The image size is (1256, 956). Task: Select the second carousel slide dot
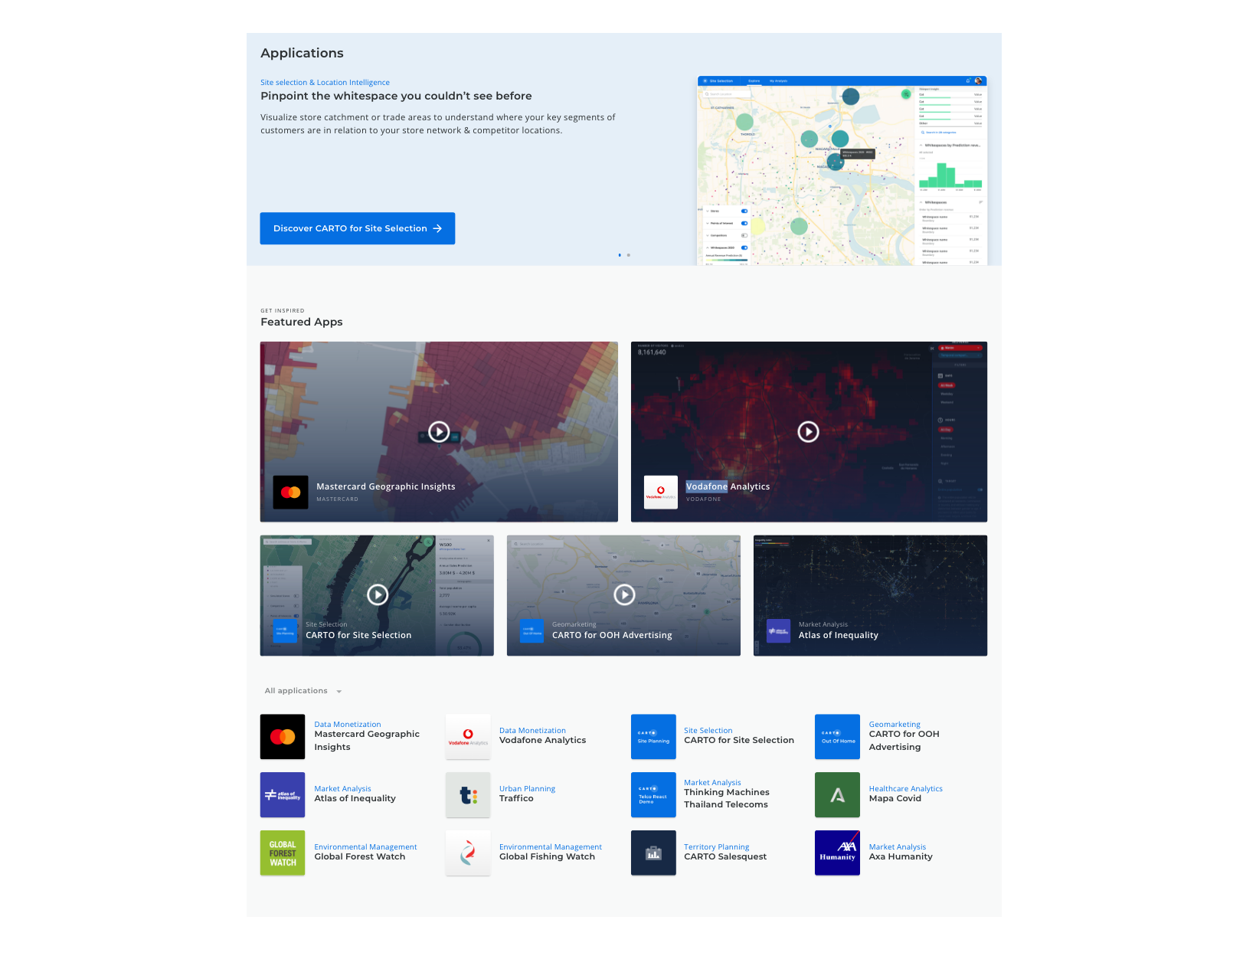pos(629,255)
